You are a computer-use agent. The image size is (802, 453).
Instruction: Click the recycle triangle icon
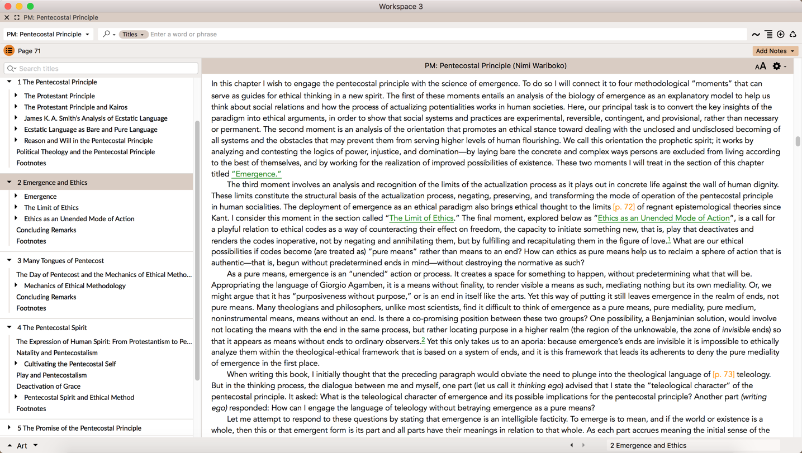coord(793,35)
